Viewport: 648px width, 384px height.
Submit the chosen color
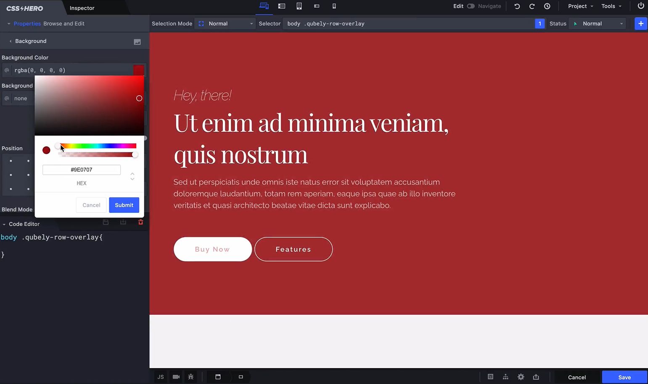pos(124,205)
